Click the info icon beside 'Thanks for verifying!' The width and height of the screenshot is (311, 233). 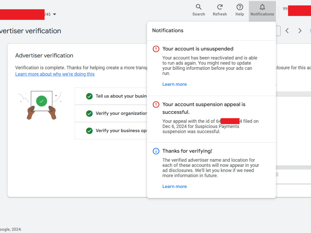click(156, 151)
